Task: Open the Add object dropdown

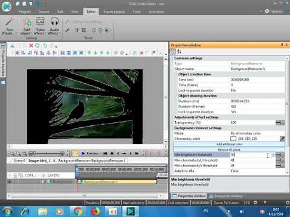Action: 27,27
